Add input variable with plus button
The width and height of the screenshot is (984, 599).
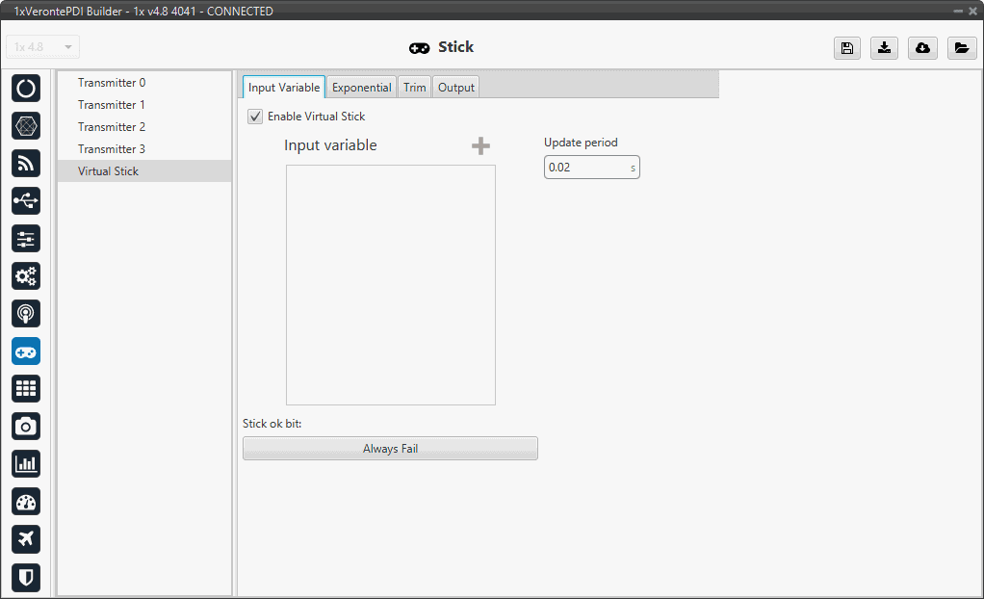[480, 145]
